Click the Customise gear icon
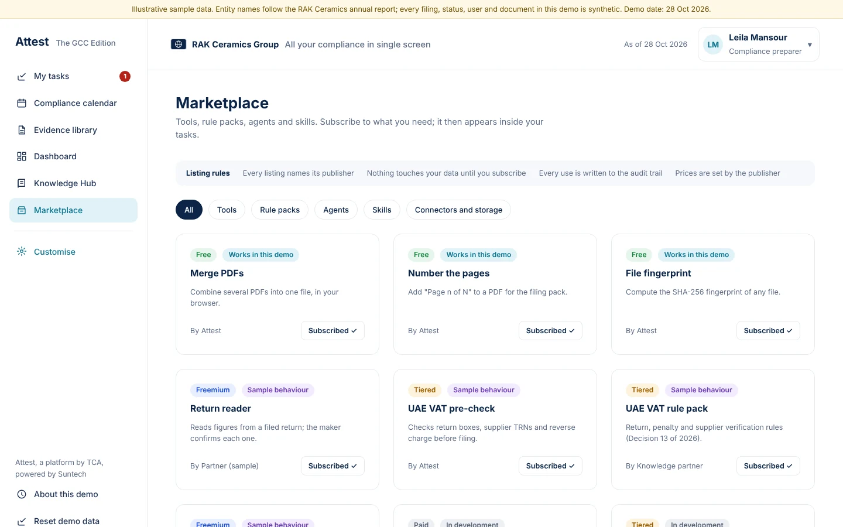Viewport: 843px width, 527px height. click(22, 252)
